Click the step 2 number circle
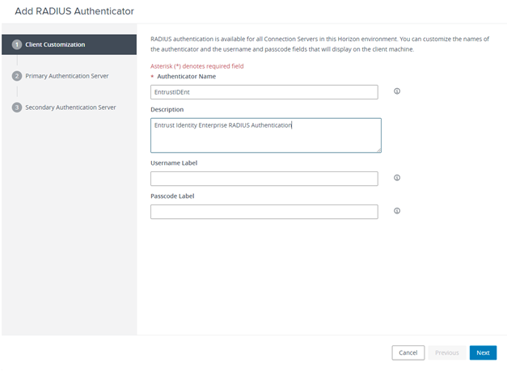Screen dimensions: 507x371 (16, 76)
